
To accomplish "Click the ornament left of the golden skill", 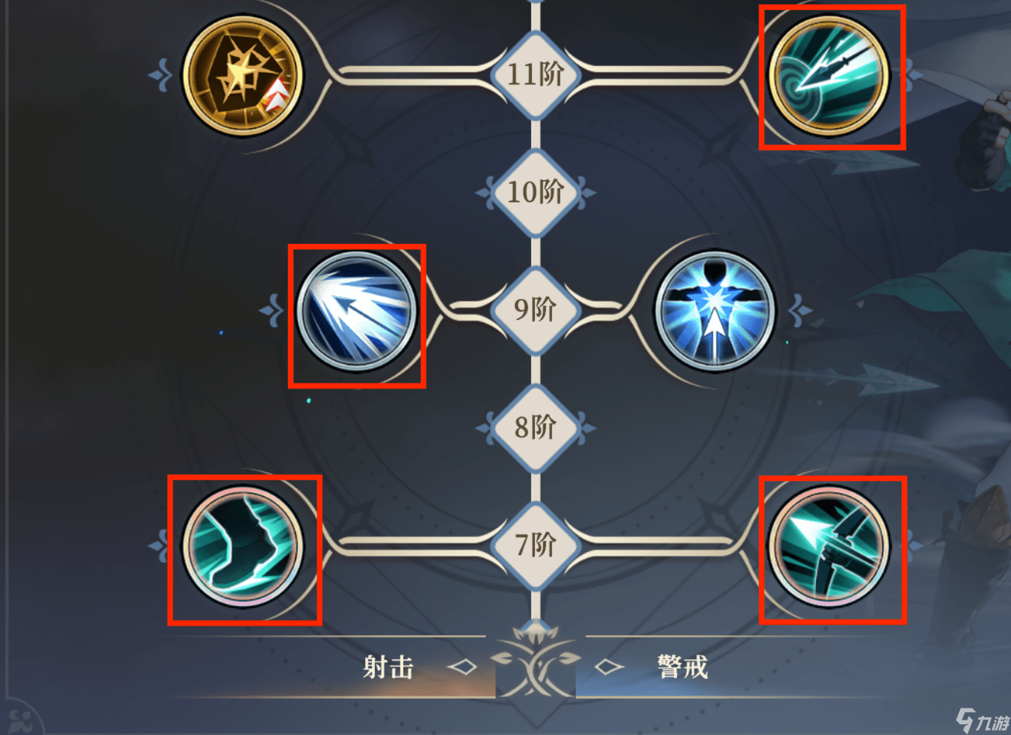I will pyautogui.click(x=161, y=75).
